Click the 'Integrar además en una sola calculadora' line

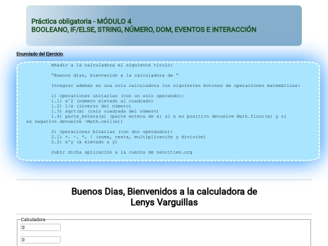click(176, 86)
